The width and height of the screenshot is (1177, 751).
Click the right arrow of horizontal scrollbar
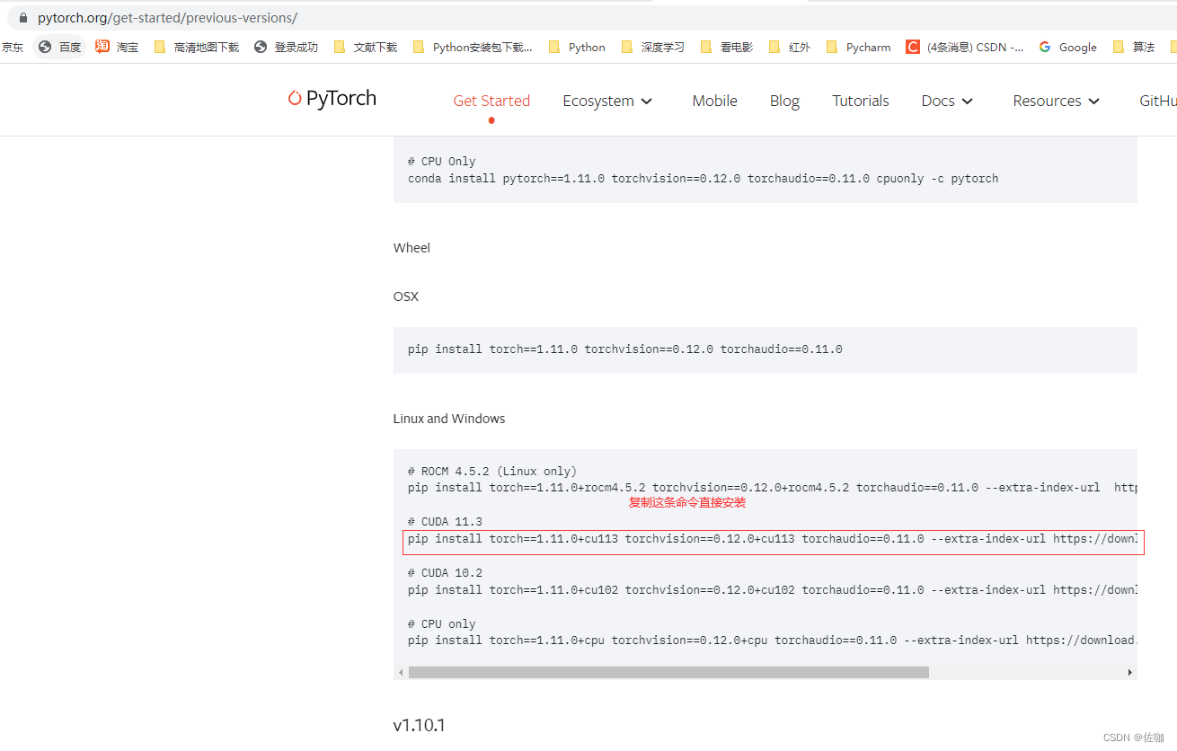coord(1130,672)
